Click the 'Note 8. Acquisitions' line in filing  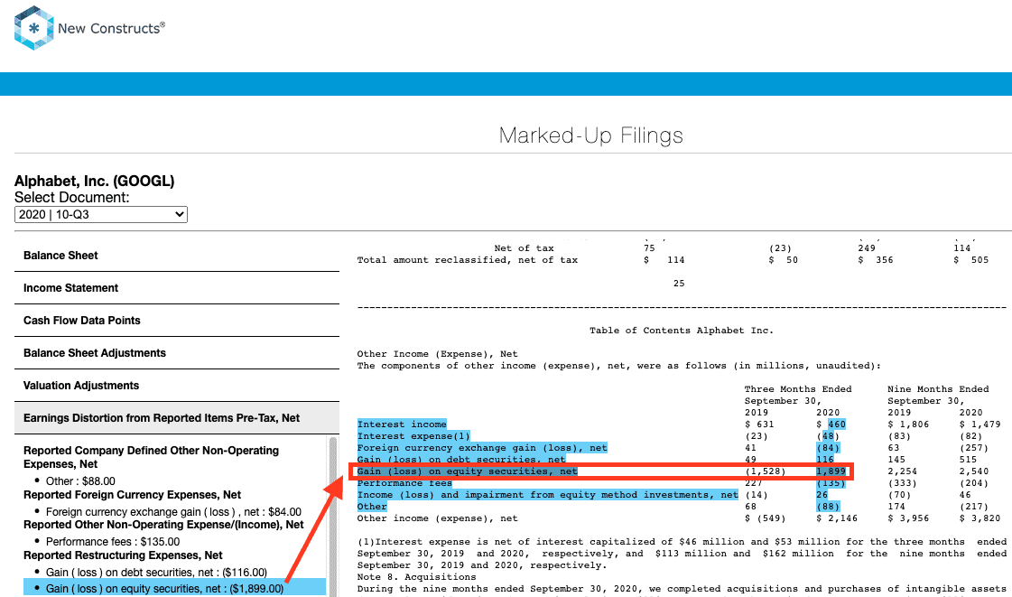pyautogui.click(x=417, y=577)
